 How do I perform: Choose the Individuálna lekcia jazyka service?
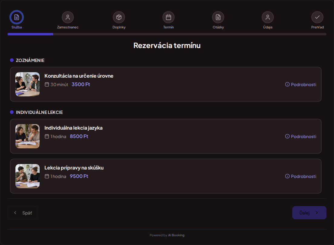[166, 136]
